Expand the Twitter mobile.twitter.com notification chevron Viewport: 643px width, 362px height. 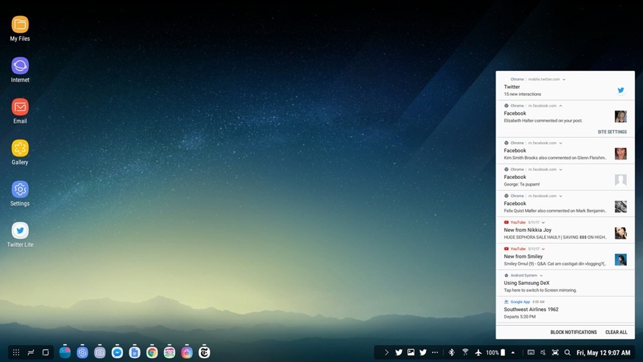tap(564, 79)
